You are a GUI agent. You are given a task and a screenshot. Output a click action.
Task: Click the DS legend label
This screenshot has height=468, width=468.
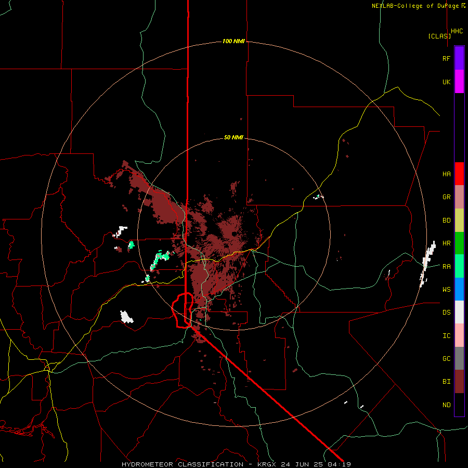pyautogui.click(x=446, y=312)
